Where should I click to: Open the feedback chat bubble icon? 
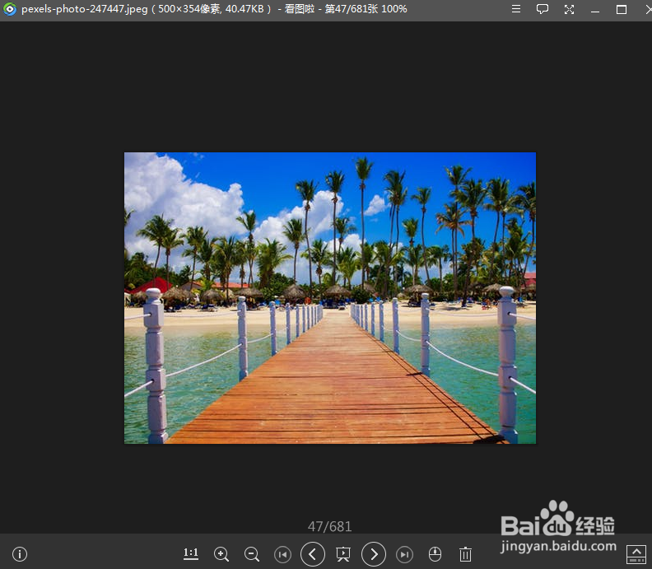click(543, 9)
